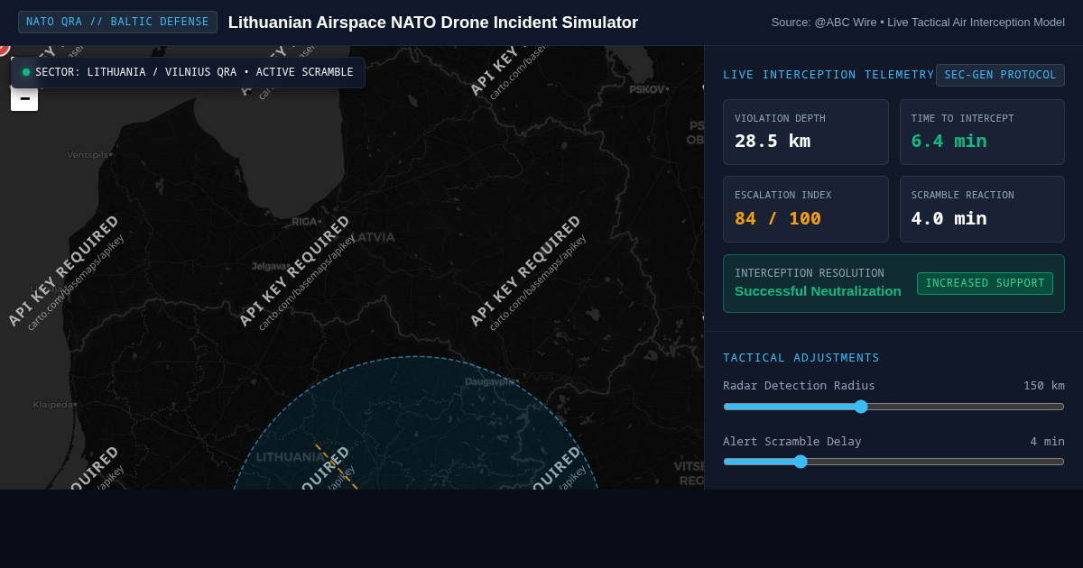The height and width of the screenshot is (568, 1083).
Task: Click the TACTICAL ADJUSTMENTS heading
Action: [801, 358]
